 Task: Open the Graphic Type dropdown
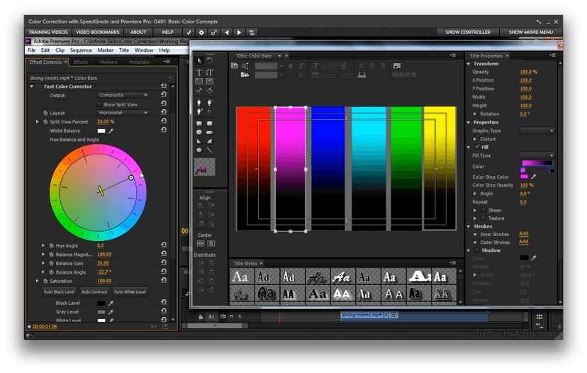click(537, 130)
